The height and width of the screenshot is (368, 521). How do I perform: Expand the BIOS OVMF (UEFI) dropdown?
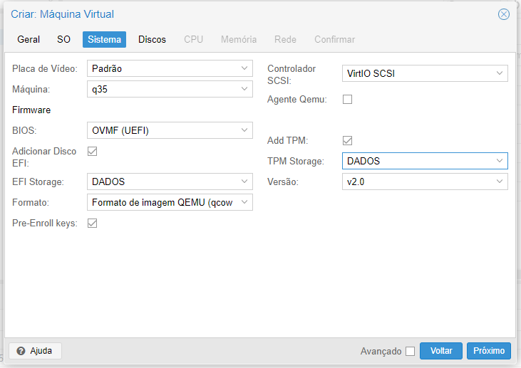(170, 130)
